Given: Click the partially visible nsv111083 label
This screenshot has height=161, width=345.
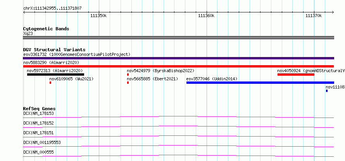Looking at the screenshot, I should coord(335,87).
